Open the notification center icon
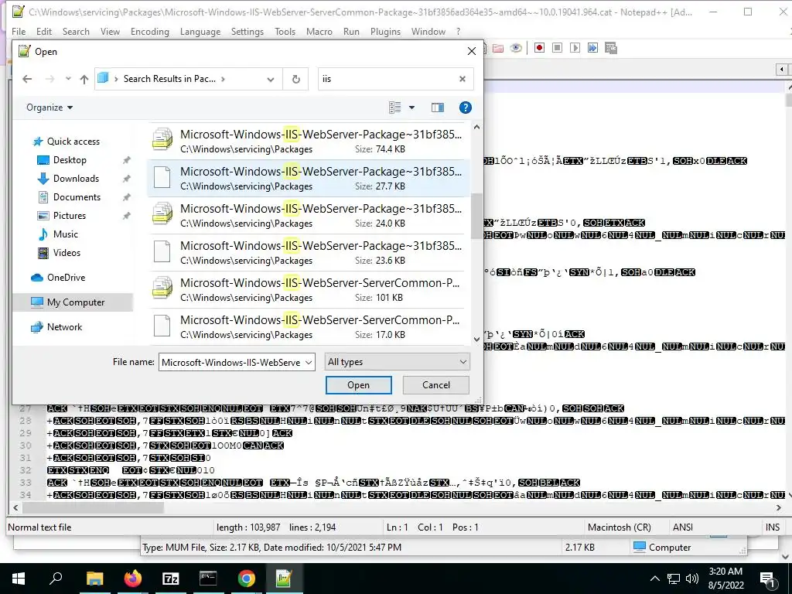 (x=767, y=579)
